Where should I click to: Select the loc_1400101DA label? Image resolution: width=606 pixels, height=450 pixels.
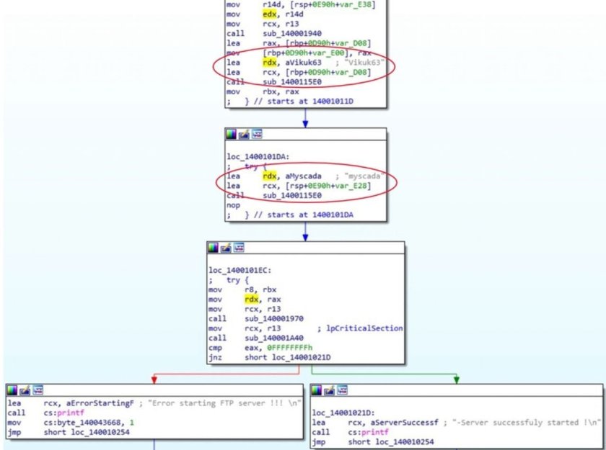(258, 156)
